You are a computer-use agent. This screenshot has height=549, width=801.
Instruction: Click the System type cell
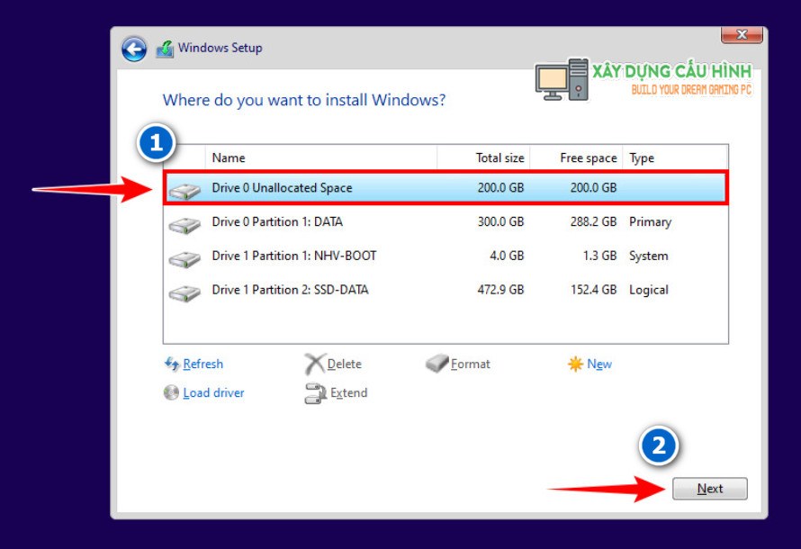648,256
